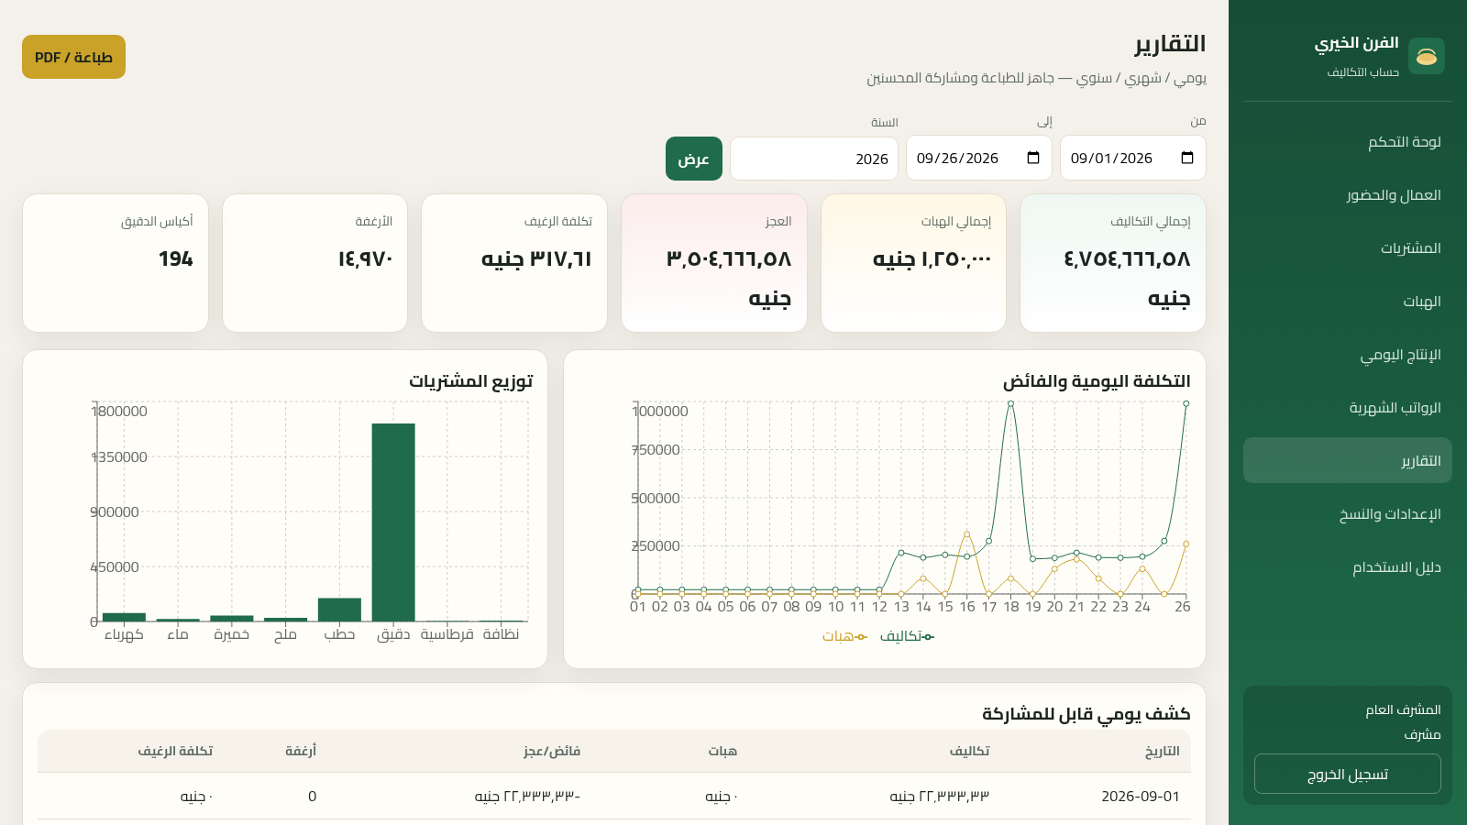Click the المشرف العام user label
This screenshot has width=1467, height=825.
(1403, 709)
